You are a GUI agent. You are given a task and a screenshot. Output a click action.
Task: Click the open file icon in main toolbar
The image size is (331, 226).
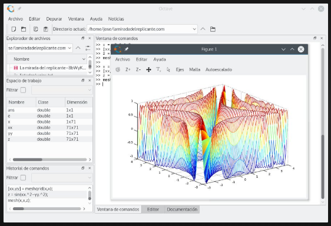(24, 29)
